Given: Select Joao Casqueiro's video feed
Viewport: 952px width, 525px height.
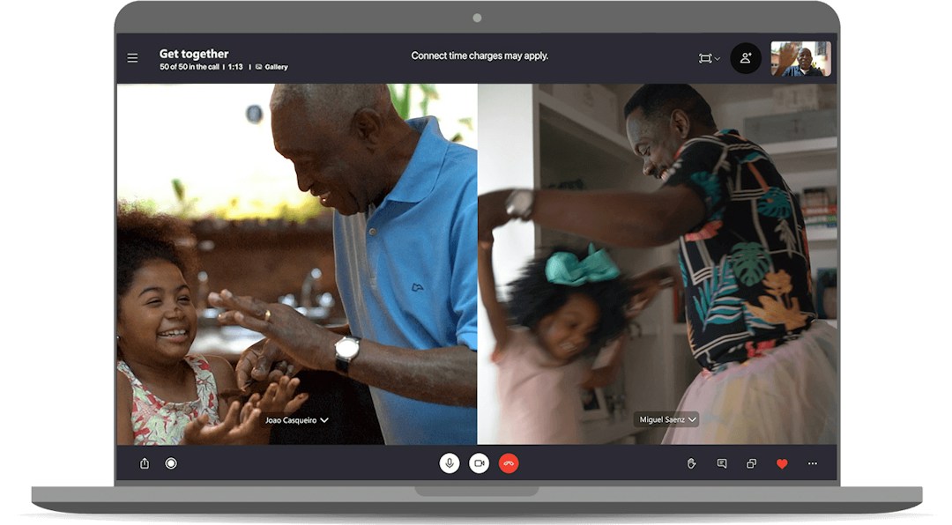Looking at the screenshot, I should [x=297, y=264].
